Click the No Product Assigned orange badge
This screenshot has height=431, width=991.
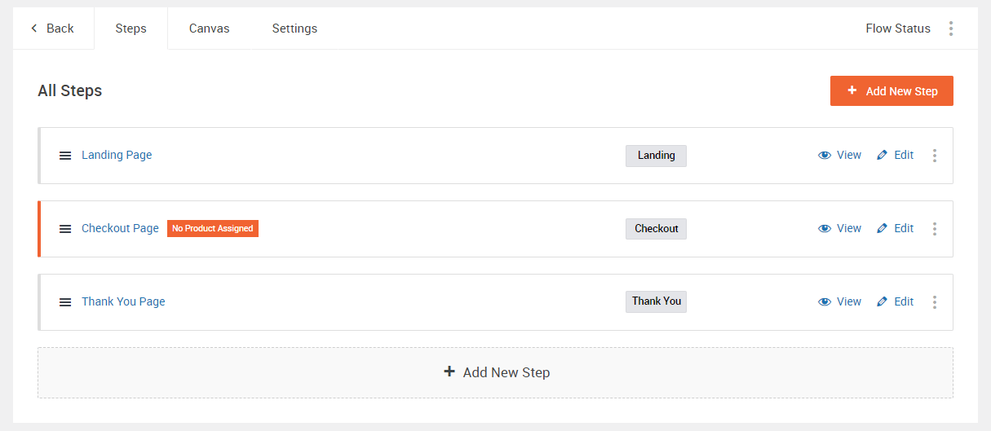click(x=213, y=229)
